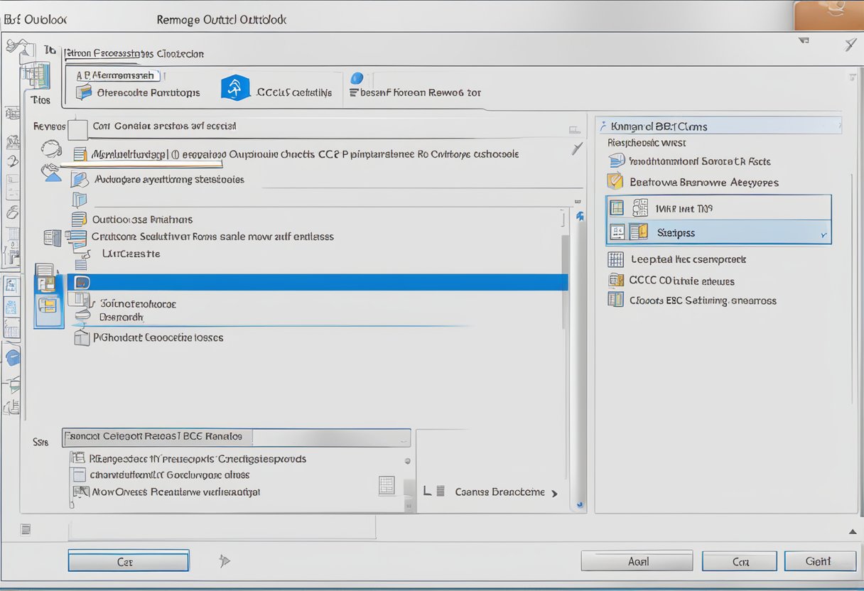Enable the REengecdace checkbox in bottom list

point(77,459)
